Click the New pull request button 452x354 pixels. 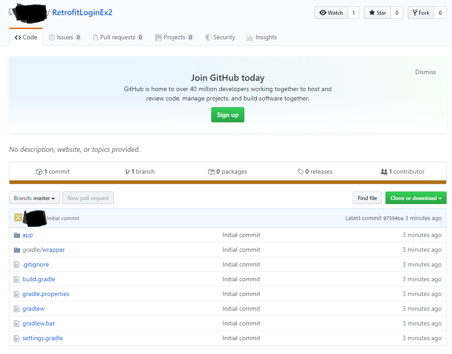[88, 198]
